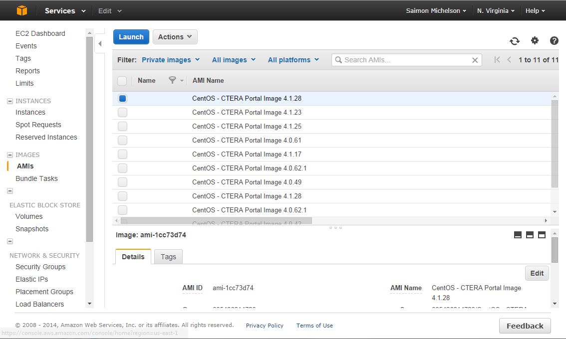Check the Portal Image 4.1.25 checkbox
The height and width of the screenshot is (339, 566).
click(122, 127)
